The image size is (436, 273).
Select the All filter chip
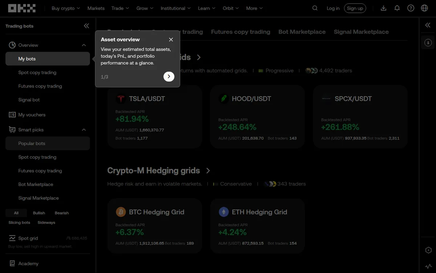click(x=16, y=213)
